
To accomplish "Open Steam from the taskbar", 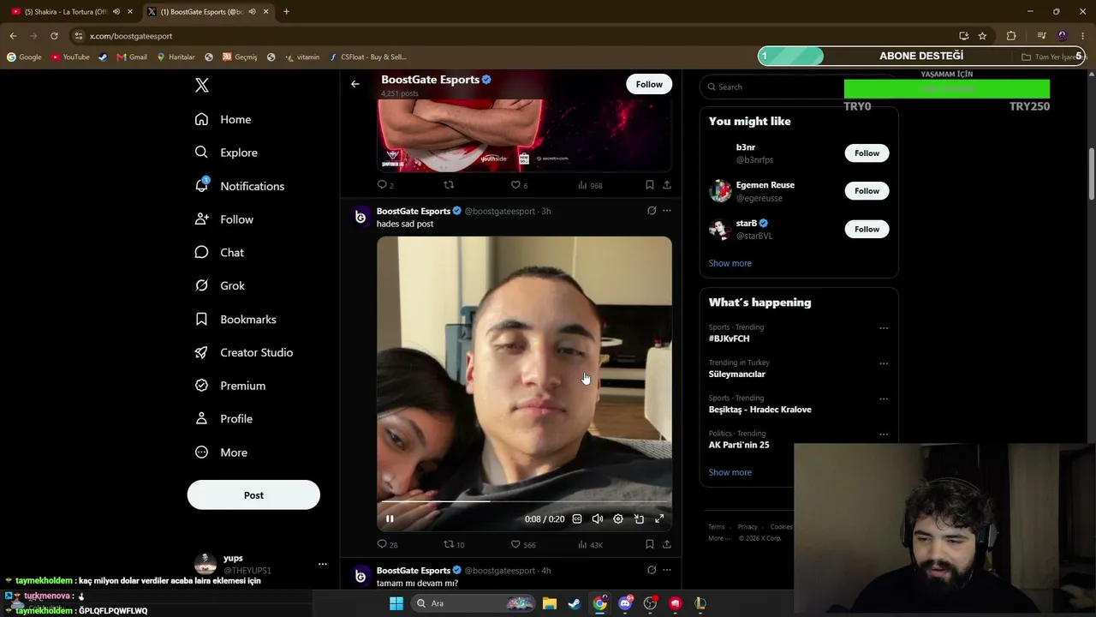I will [x=575, y=603].
